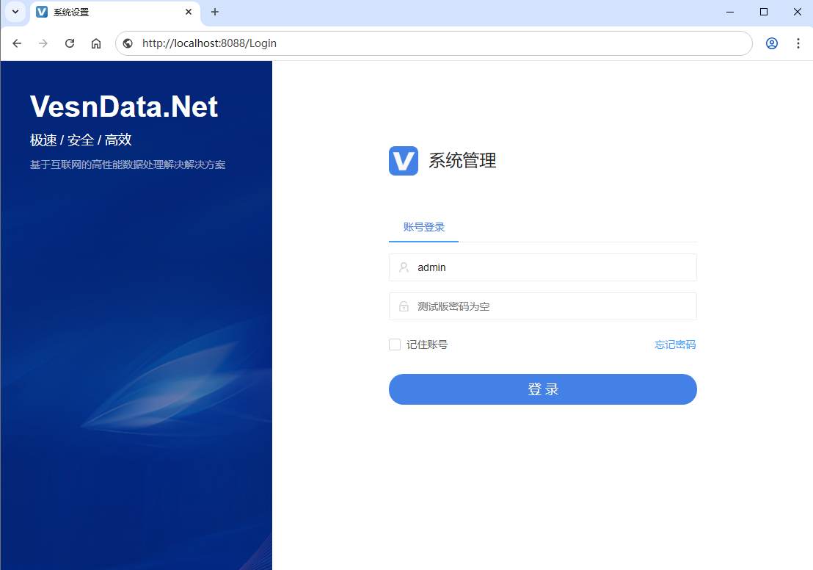Open the browser profile icon
The height and width of the screenshot is (570, 813).
[771, 43]
